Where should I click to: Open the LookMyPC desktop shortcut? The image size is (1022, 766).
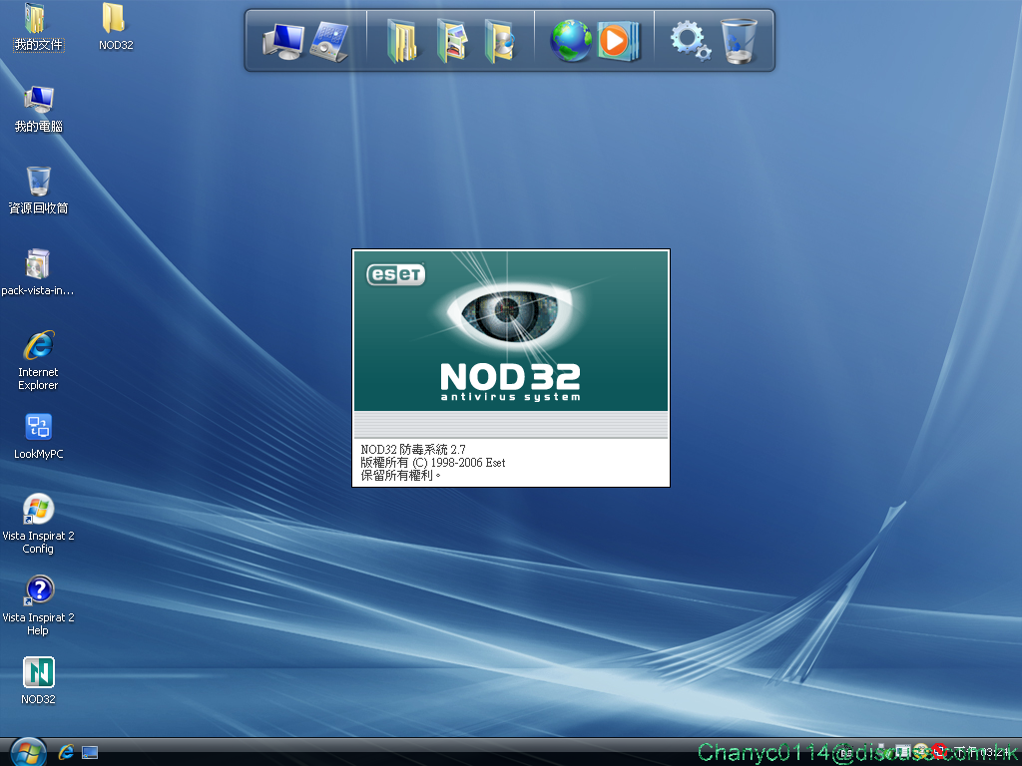click(x=39, y=436)
